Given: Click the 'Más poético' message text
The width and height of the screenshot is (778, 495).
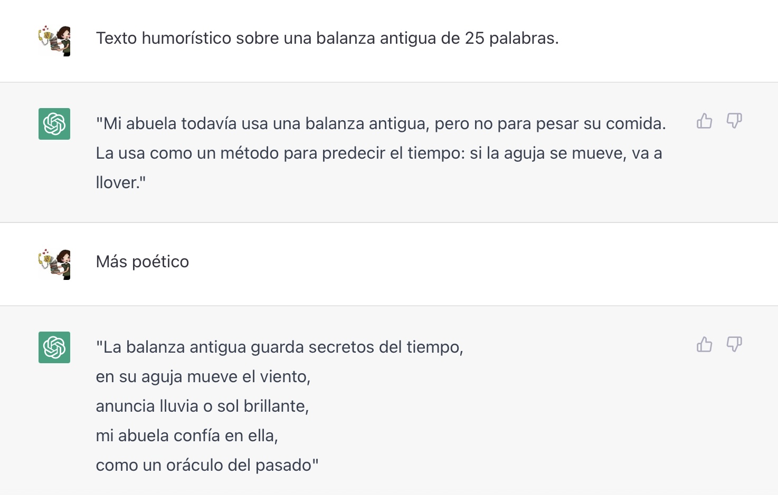Looking at the screenshot, I should click(x=143, y=262).
